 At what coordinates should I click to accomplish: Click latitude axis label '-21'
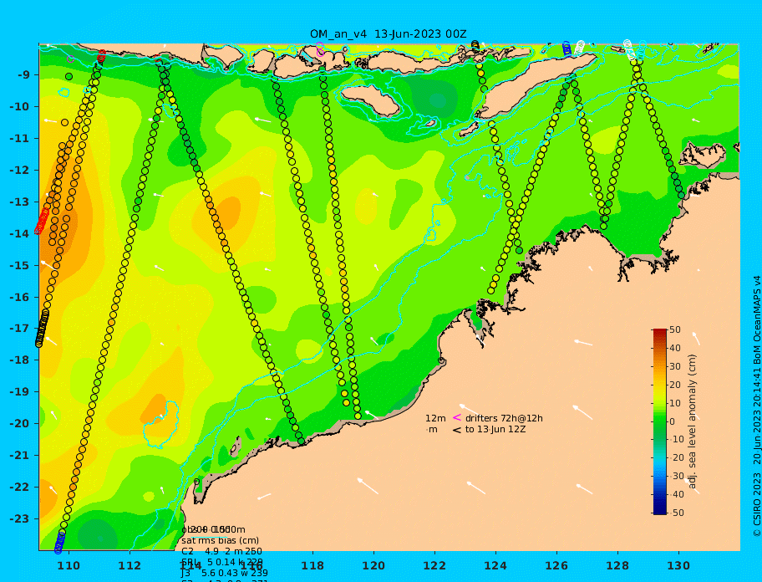tap(19, 456)
